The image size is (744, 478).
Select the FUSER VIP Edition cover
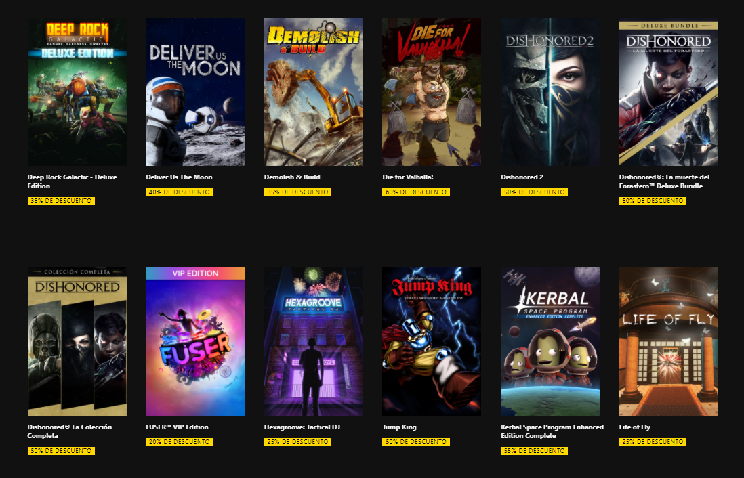click(195, 341)
